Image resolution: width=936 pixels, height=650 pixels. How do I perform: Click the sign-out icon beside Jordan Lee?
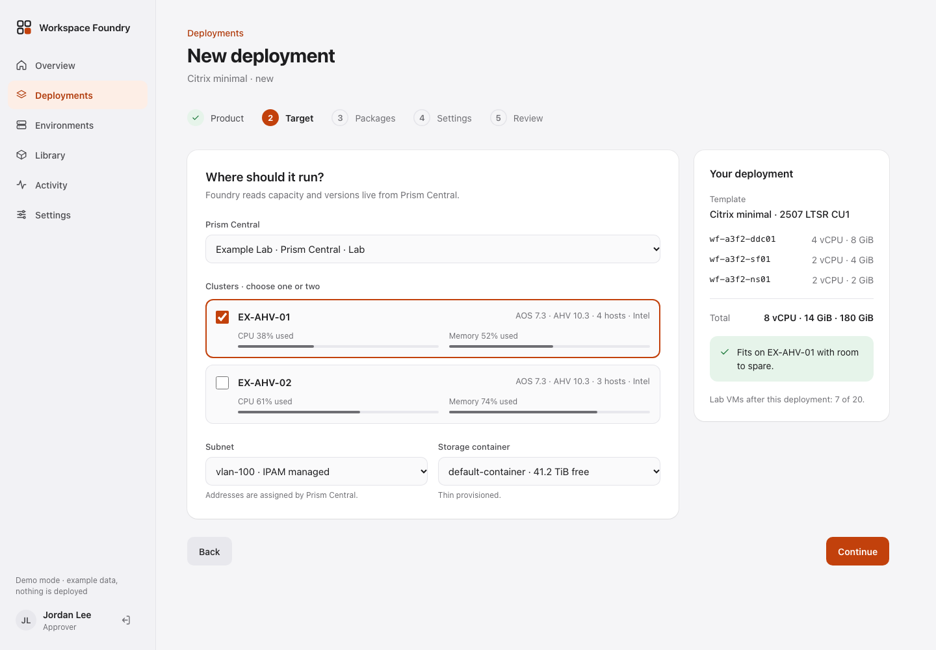tap(126, 620)
